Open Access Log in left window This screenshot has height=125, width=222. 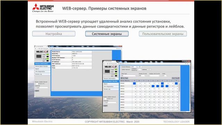[x=42, y=74]
